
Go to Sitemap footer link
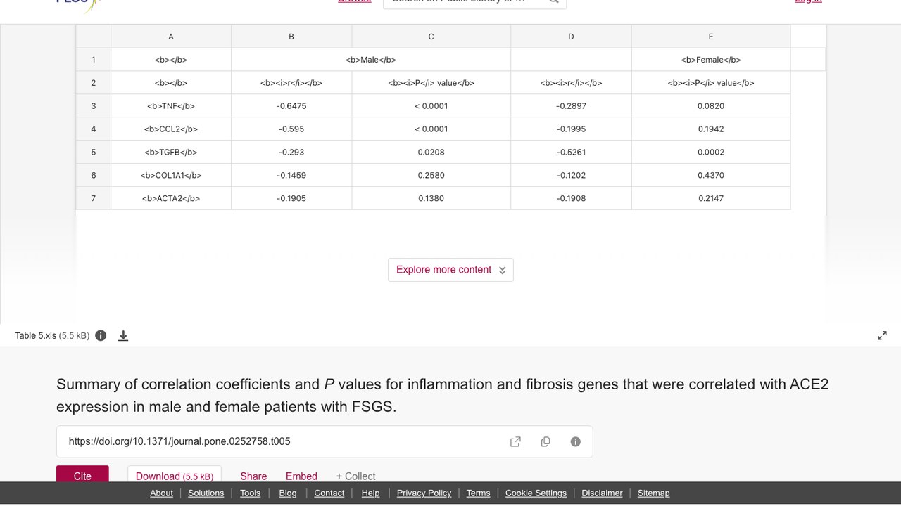653,493
